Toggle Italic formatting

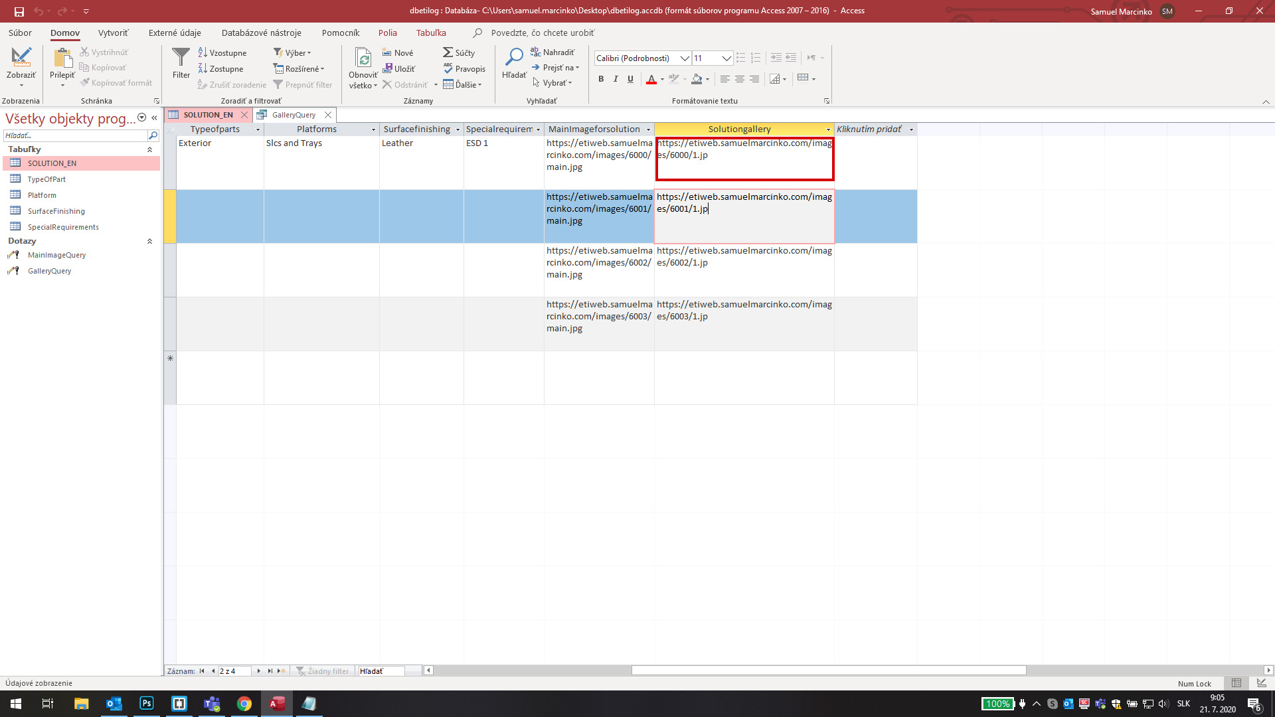[x=616, y=79]
